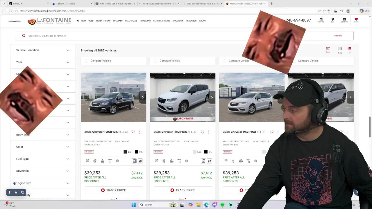The height and width of the screenshot is (209, 372).
Task: Tick Compare Vehicle checkbox above first Pacifica
Action: coord(86,61)
